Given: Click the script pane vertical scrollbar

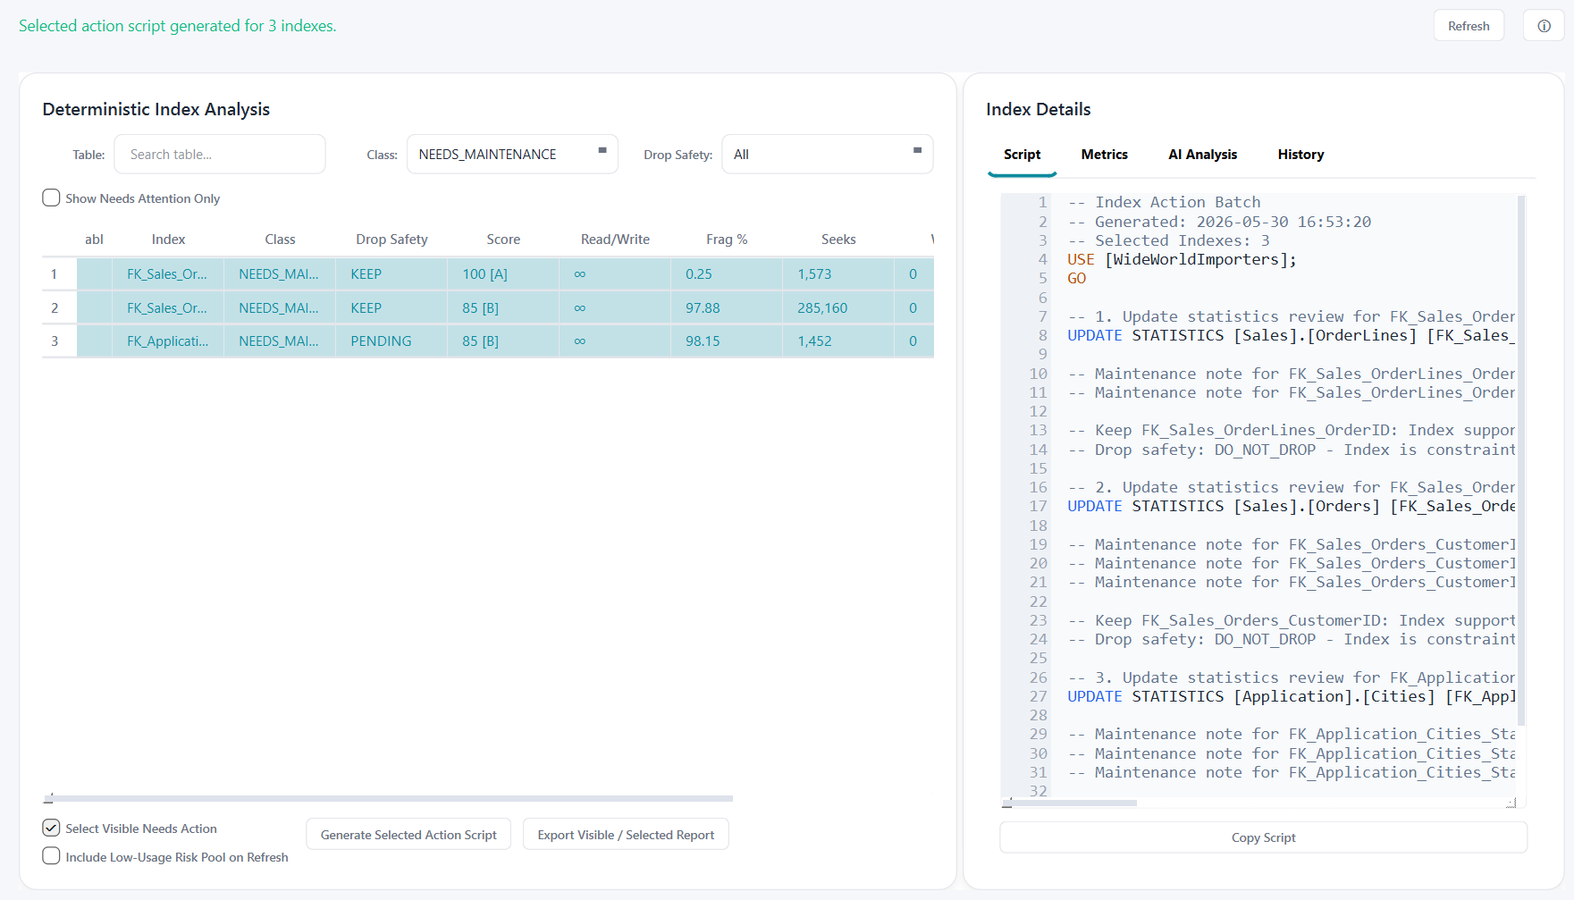Looking at the screenshot, I should pyautogui.click(x=1520, y=460).
